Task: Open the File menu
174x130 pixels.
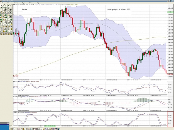Action: [x=3, y=3]
